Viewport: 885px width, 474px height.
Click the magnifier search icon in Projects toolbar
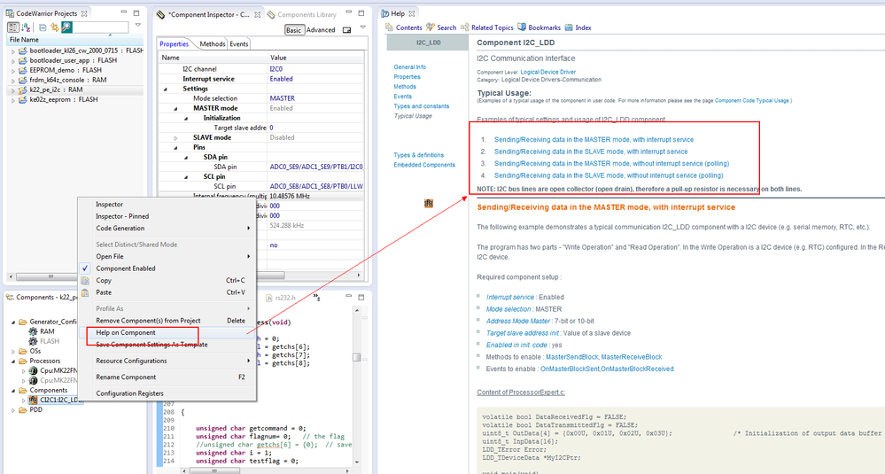click(66, 27)
